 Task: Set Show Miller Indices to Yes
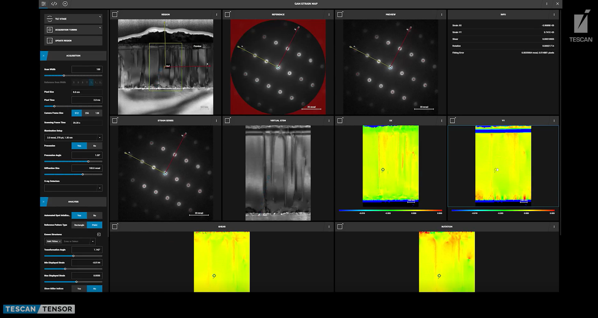pos(79,289)
